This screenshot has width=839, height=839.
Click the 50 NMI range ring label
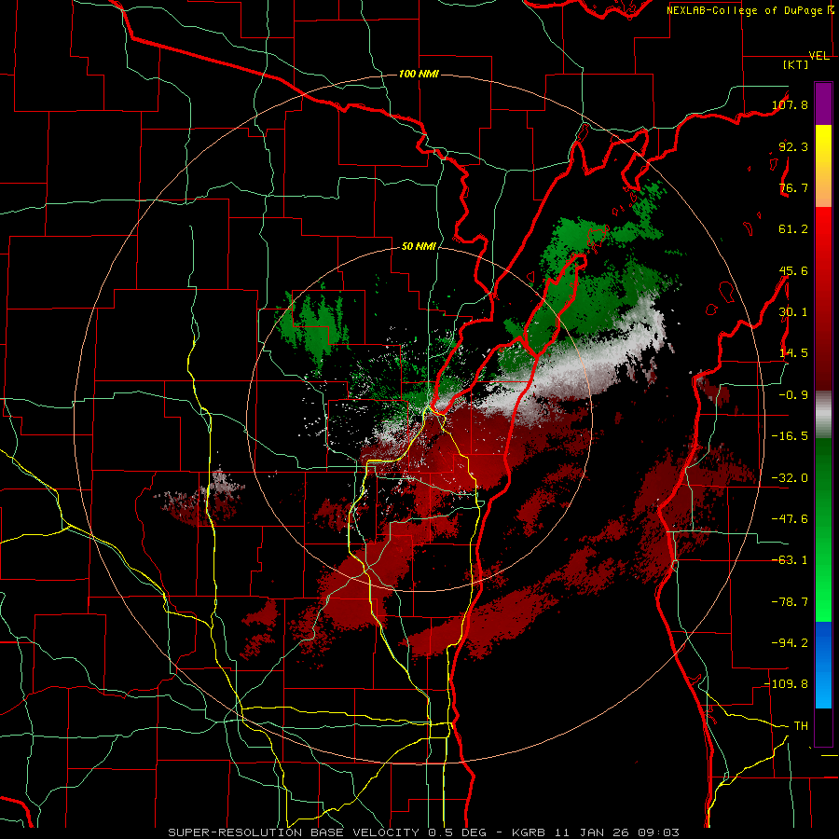[419, 247]
